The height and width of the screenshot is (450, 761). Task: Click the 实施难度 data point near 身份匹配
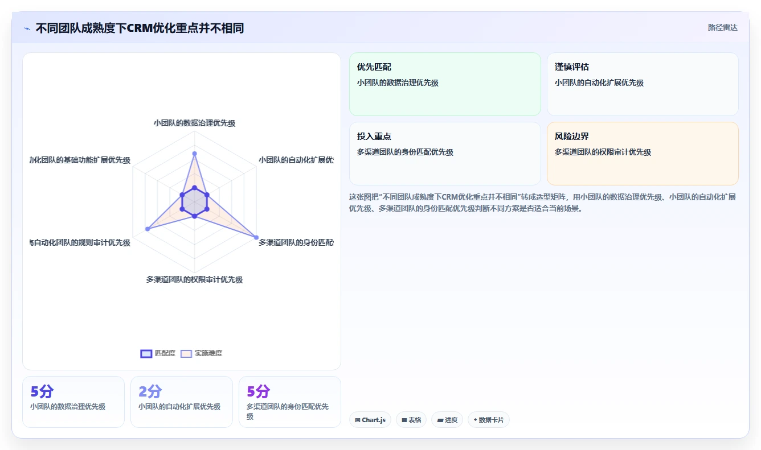pyautogui.click(x=256, y=237)
